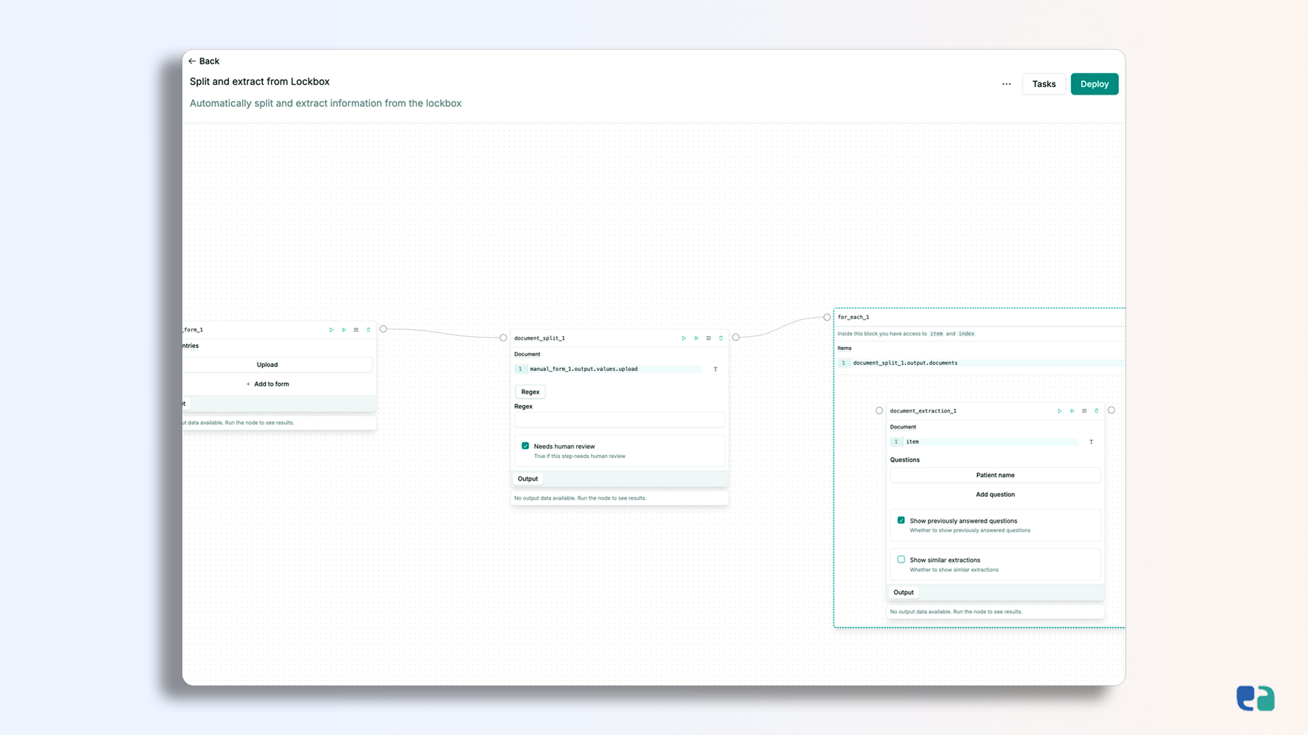Click the for_each_1 input connector
Image resolution: width=1308 pixels, height=735 pixels.
[827, 318]
